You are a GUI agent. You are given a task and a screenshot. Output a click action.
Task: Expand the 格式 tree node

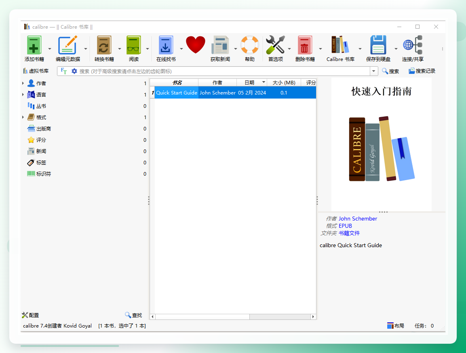23,117
